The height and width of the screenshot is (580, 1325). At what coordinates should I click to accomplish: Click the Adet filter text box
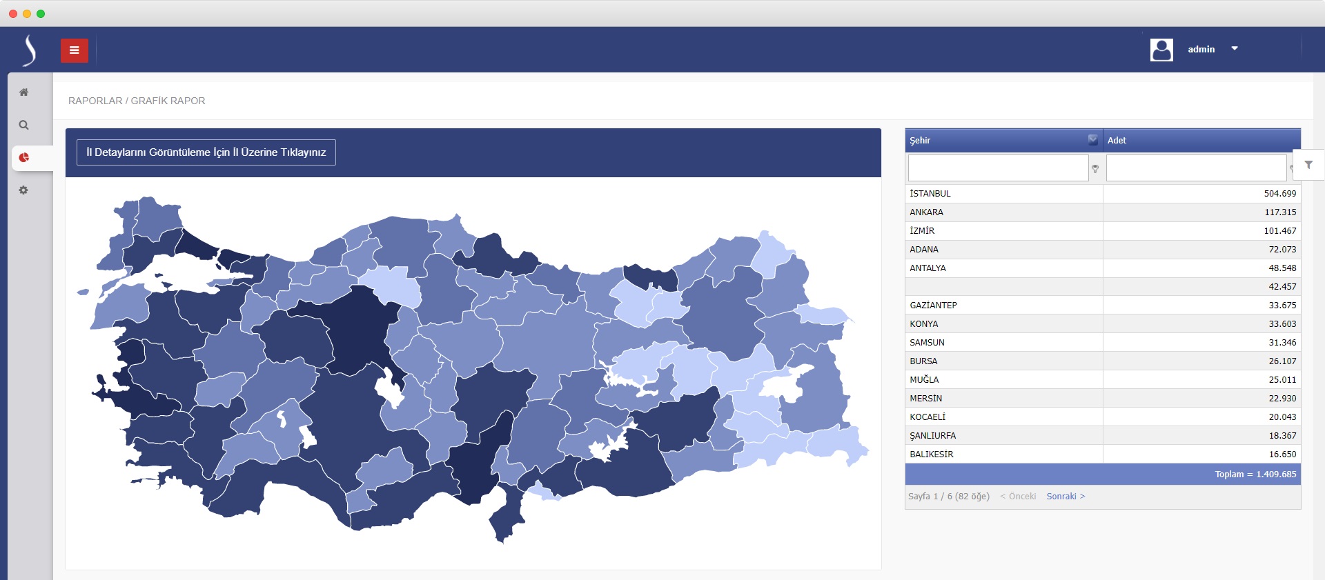pyautogui.click(x=1195, y=168)
